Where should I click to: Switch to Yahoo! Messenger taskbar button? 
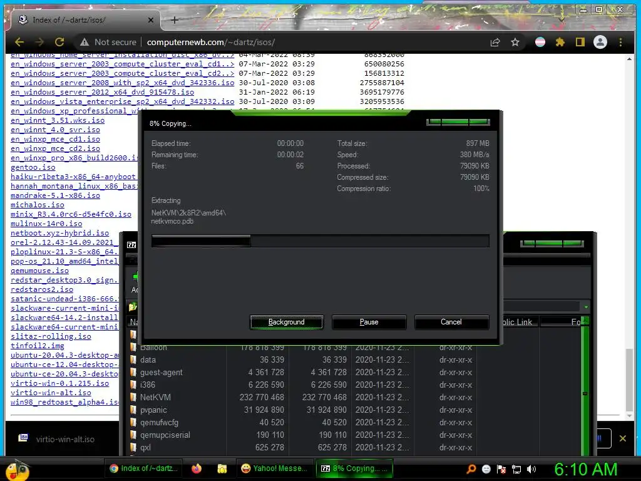pos(274,468)
